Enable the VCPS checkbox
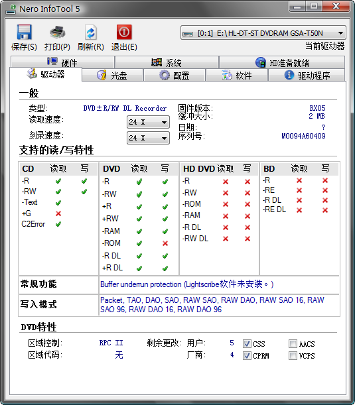The width and height of the screenshot is (355, 405). pos(293,356)
